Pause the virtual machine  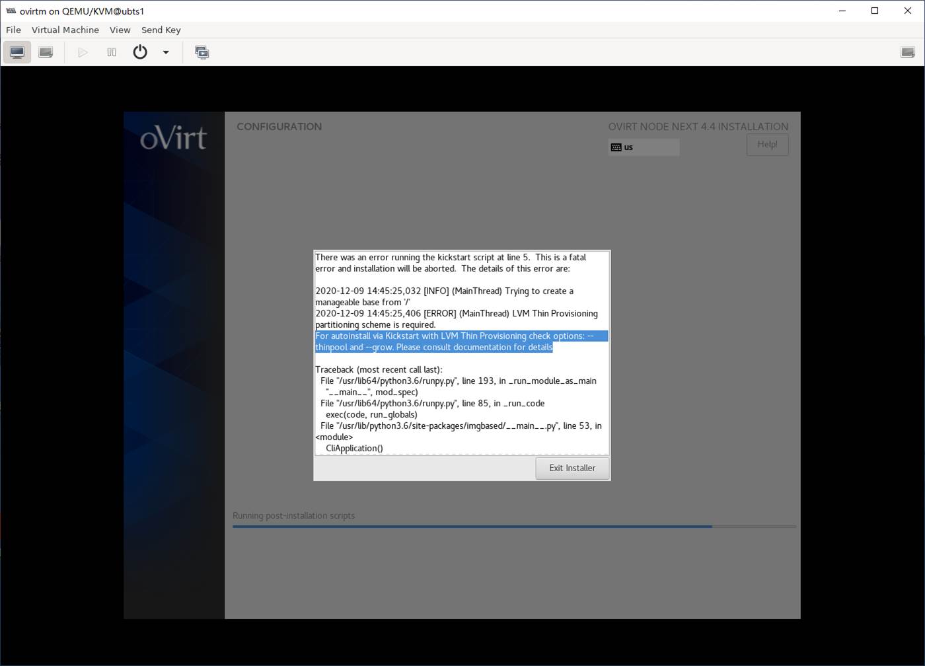[112, 52]
